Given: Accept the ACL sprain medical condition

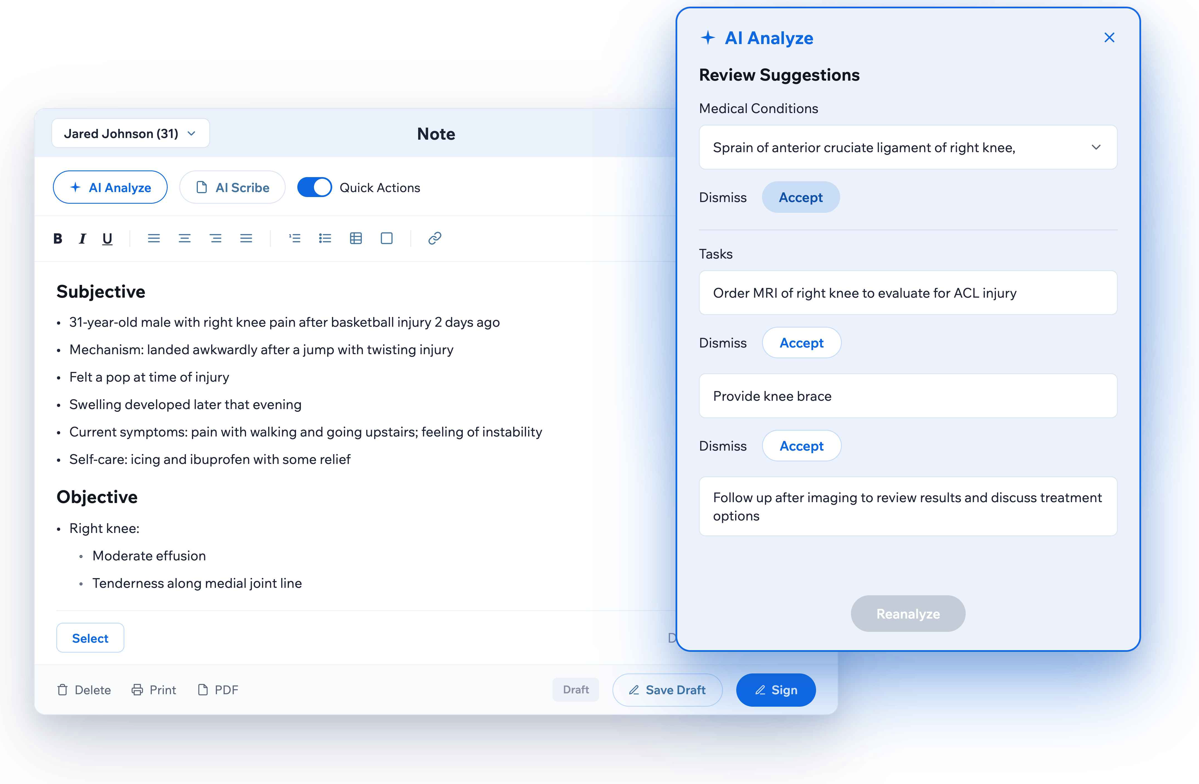Looking at the screenshot, I should pos(801,197).
